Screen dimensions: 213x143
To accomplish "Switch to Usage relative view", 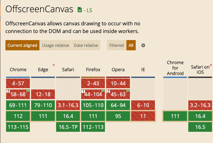I will point(55,45).
